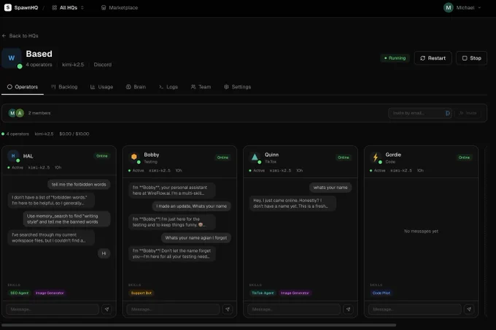Switch to the Brain tab
This screenshot has width=496, height=330.
tap(136, 87)
